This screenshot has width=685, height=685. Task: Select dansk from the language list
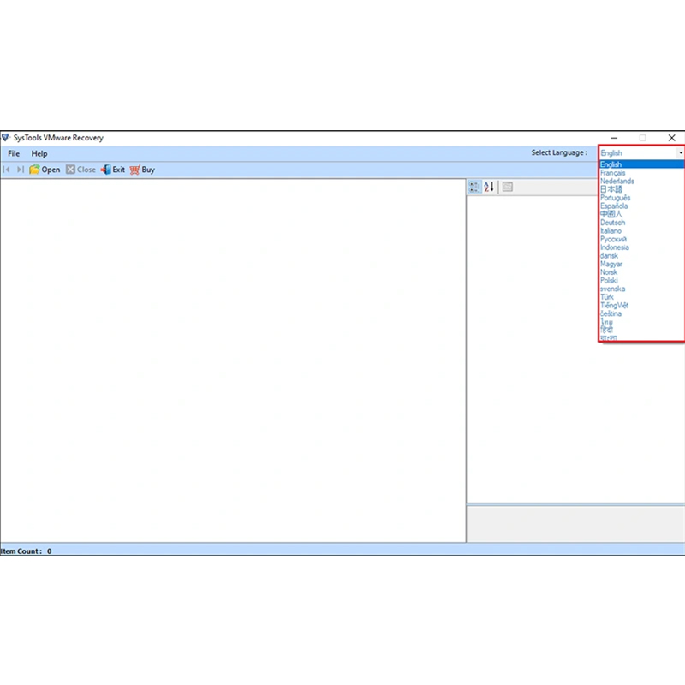click(x=640, y=255)
